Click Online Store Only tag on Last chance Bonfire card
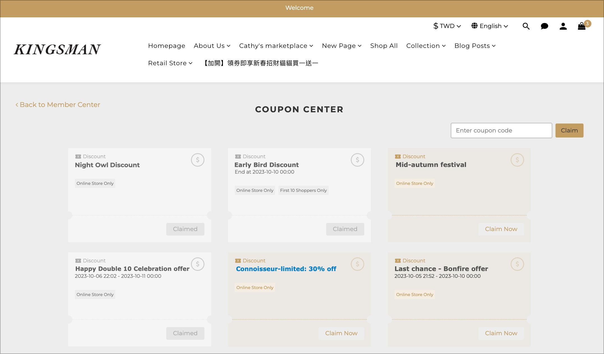The image size is (604, 354). (x=415, y=295)
